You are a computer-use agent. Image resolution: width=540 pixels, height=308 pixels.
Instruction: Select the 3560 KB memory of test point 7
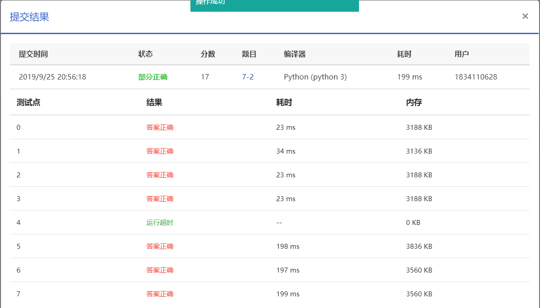click(419, 294)
